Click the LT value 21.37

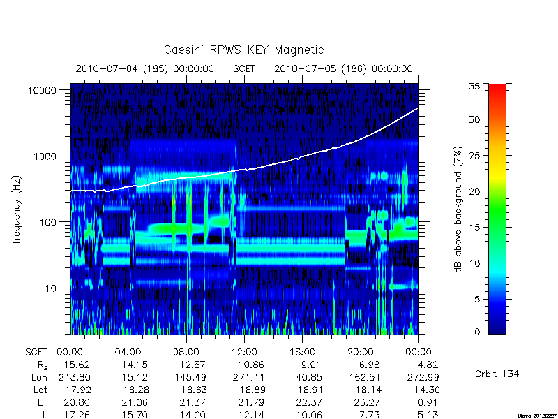(193, 403)
